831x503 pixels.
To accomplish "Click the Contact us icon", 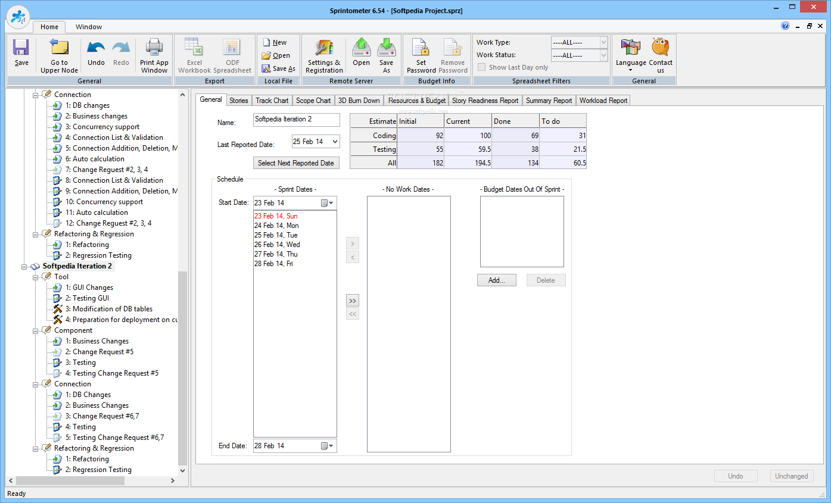I will pyautogui.click(x=661, y=48).
